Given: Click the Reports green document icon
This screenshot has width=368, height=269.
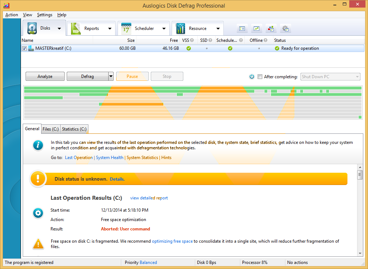Looking at the screenshot, I should point(76,28).
